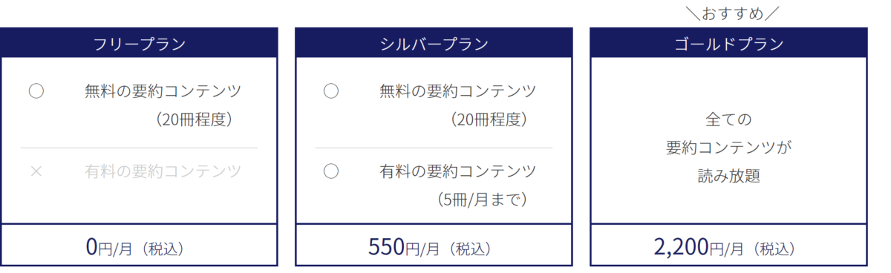Select the 550円/月 price box
This screenshot has width=891, height=273.
[x=434, y=246]
